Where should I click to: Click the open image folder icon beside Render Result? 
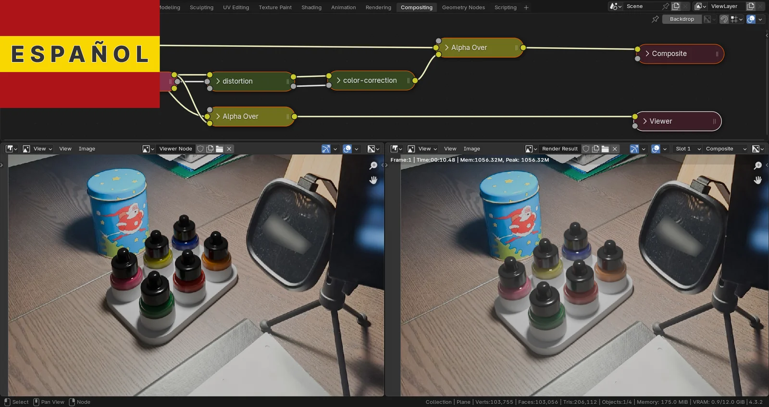point(605,149)
